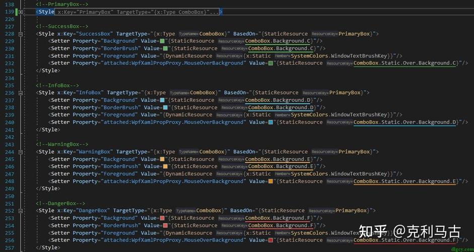Viewport: 474px width, 252px height.
Task: Click closing </Style> tag on line 241
Action: point(48,130)
